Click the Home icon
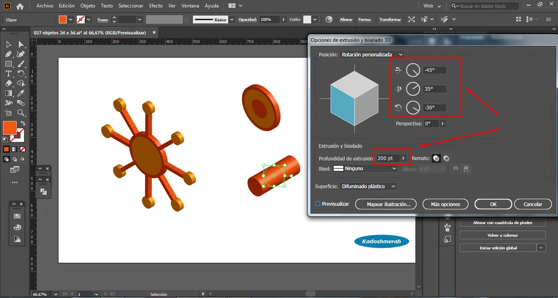The height and width of the screenshot is (298, 558). point(20,6)
